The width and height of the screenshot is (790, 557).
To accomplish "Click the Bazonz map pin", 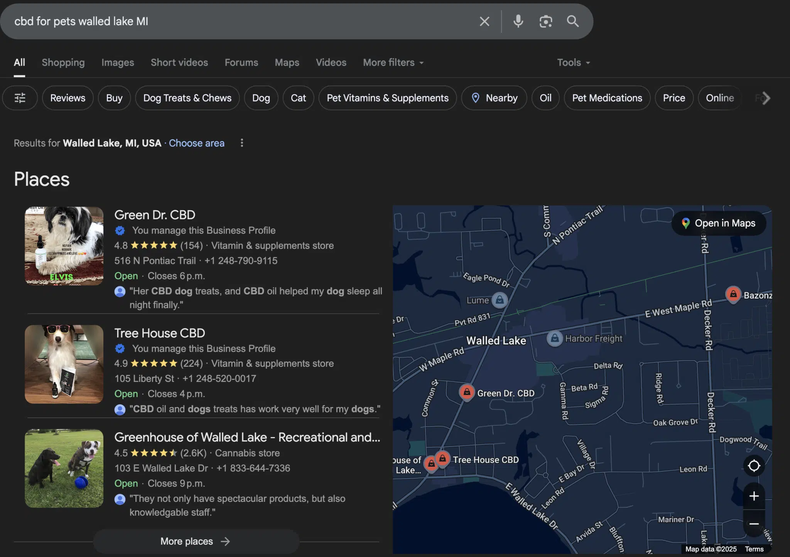I will pyautogui.click(x=733, y=295).
